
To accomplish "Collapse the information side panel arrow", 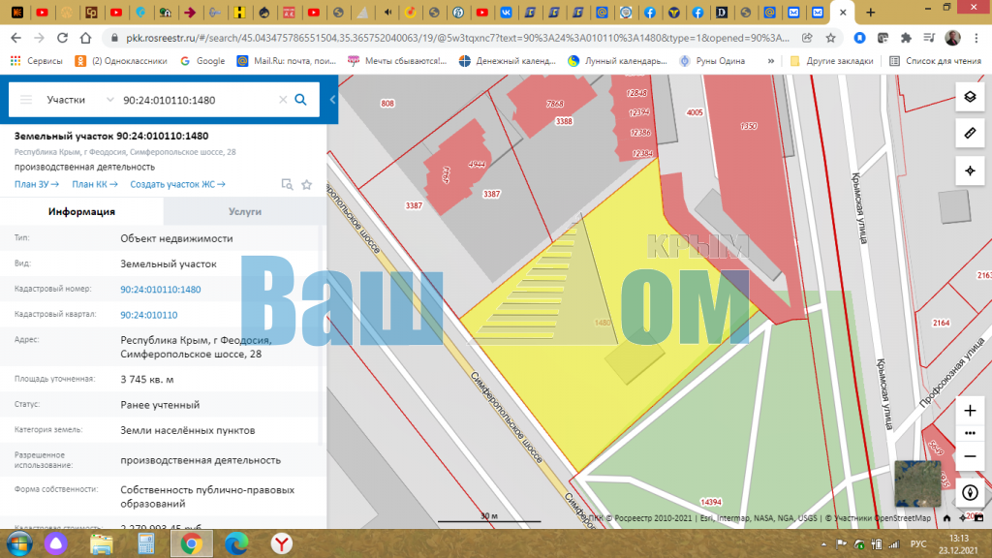I will pos(332,100).
